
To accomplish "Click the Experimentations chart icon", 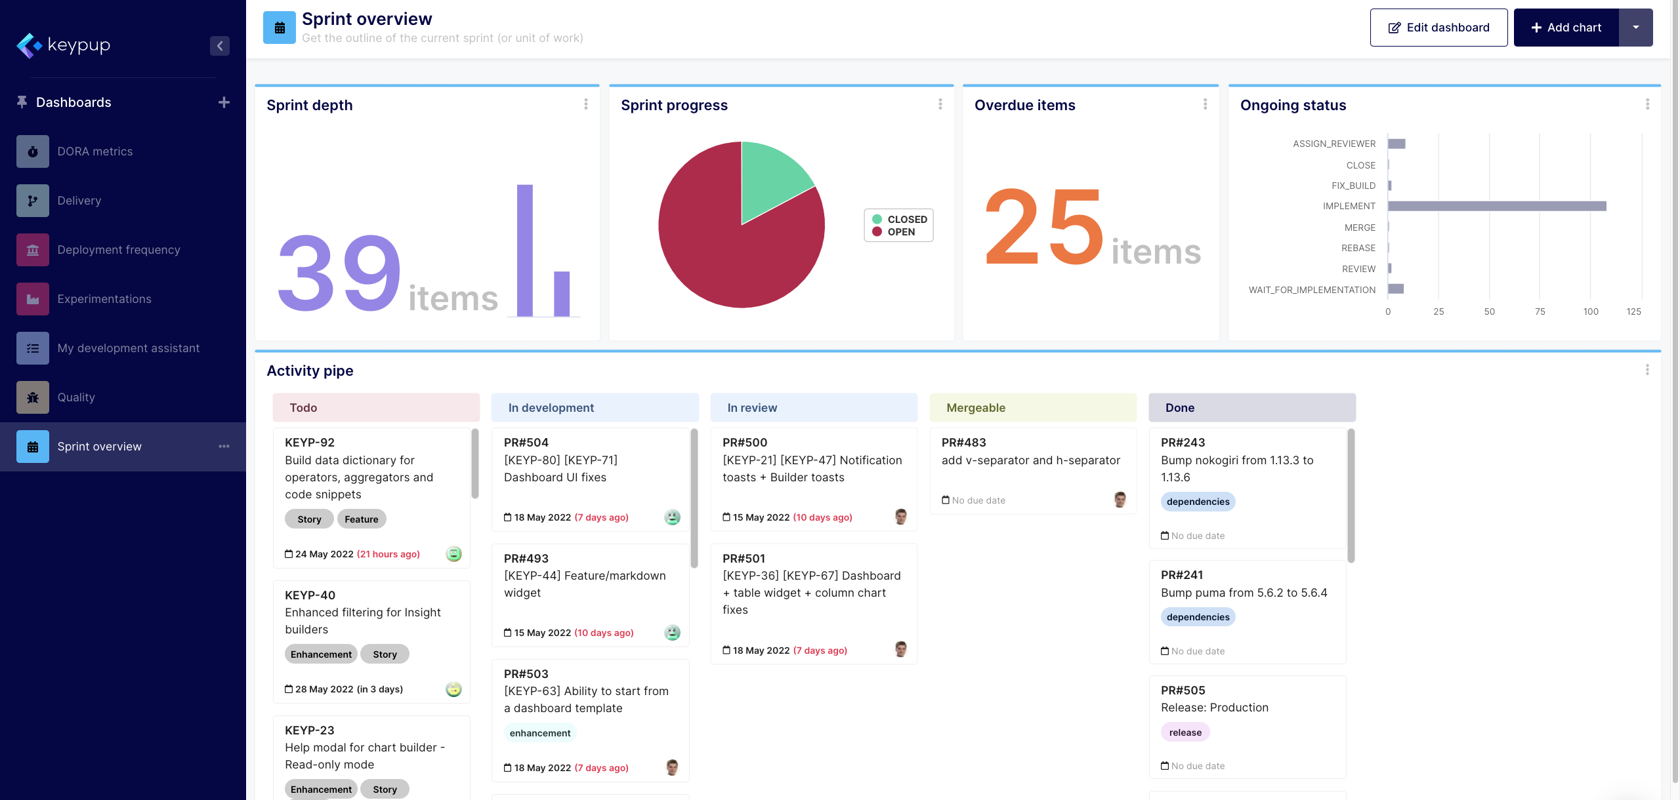I will (x=32, y=299).
